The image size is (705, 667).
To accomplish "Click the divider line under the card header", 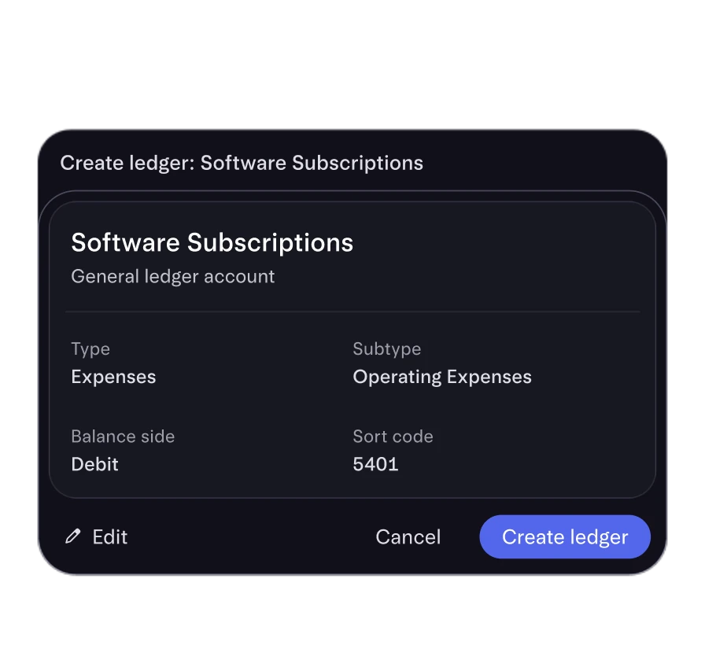I will point(352,311).
